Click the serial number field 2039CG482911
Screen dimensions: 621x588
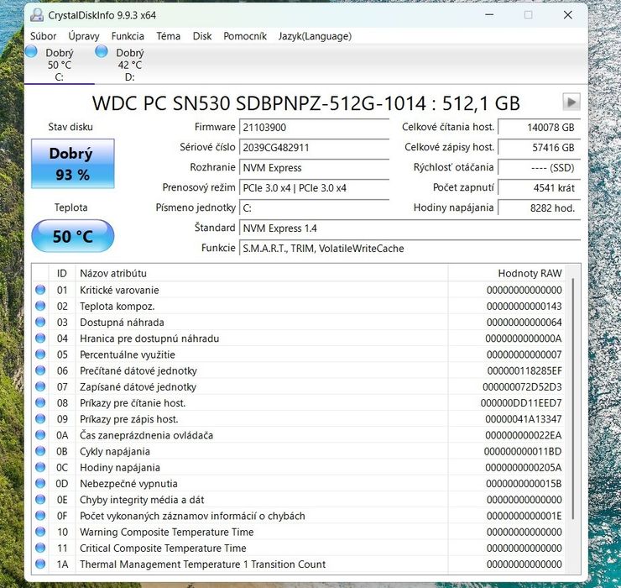click(x=314, y=148)
